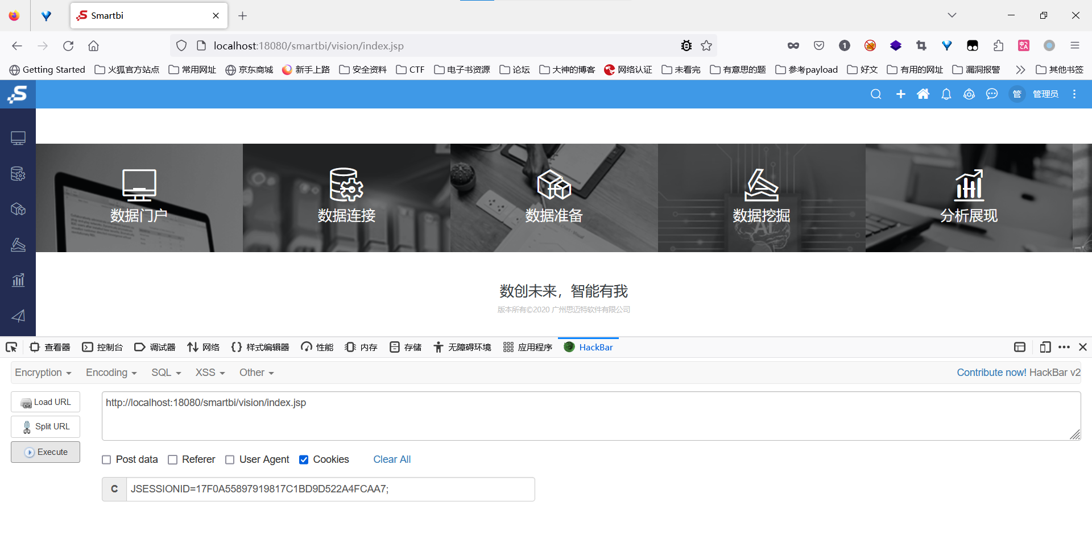Click the Clear All link

[392, 459]
